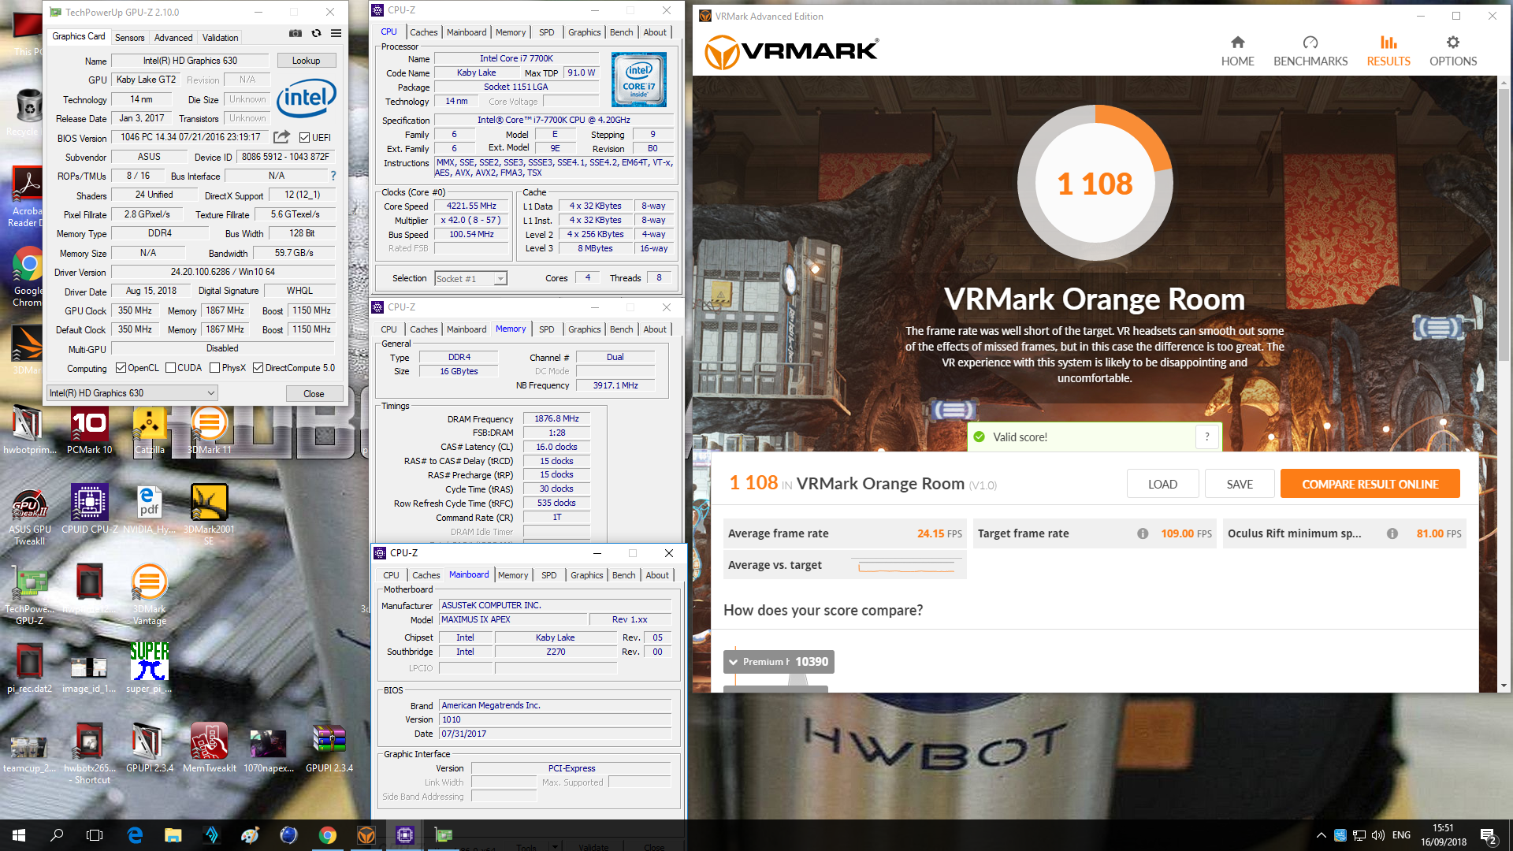
Task: Click volume icon in system tray
Action: point(1377,835)
